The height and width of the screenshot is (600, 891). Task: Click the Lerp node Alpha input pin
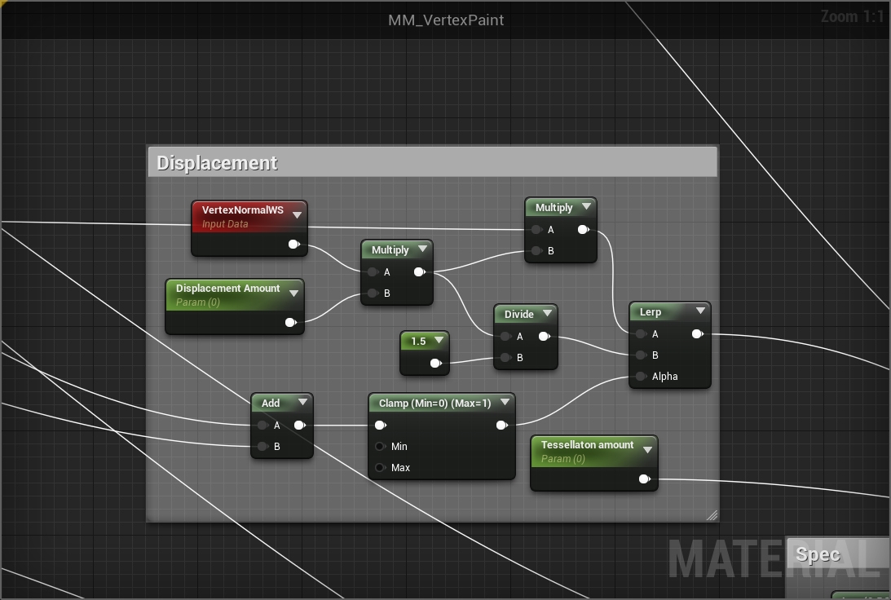click(641, 376)
